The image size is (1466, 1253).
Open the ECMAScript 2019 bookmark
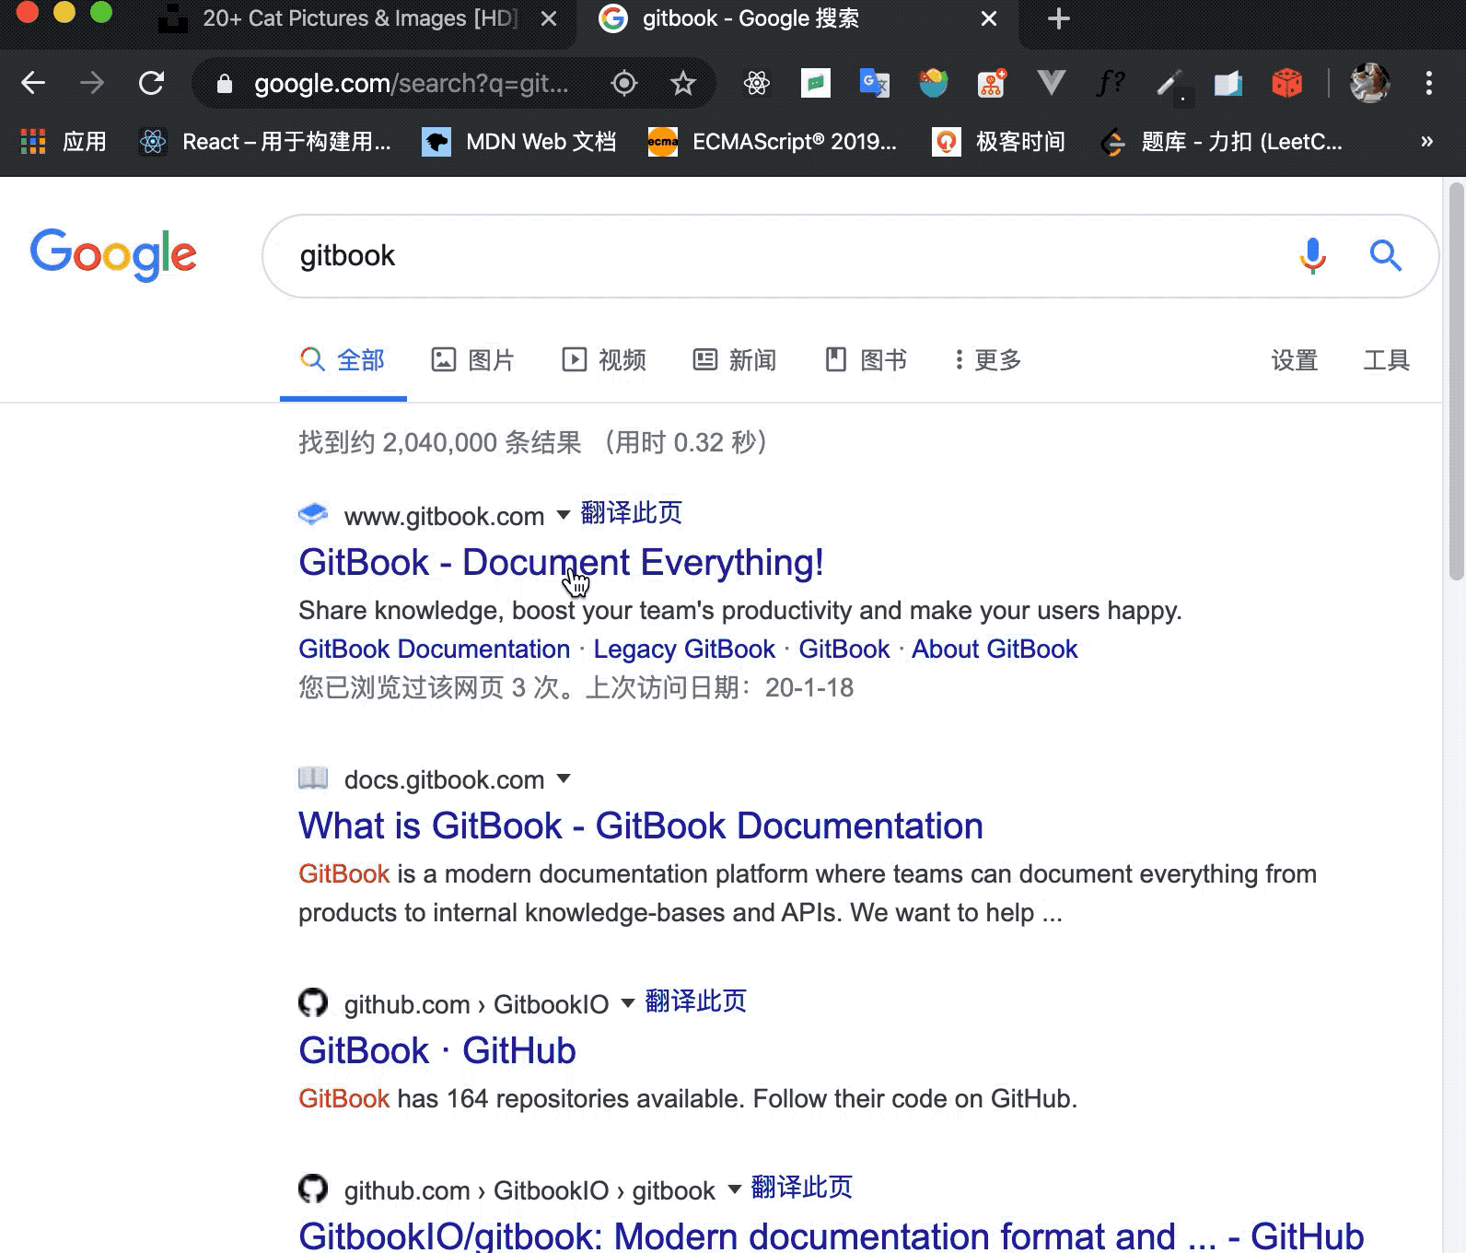coord(772,141)
